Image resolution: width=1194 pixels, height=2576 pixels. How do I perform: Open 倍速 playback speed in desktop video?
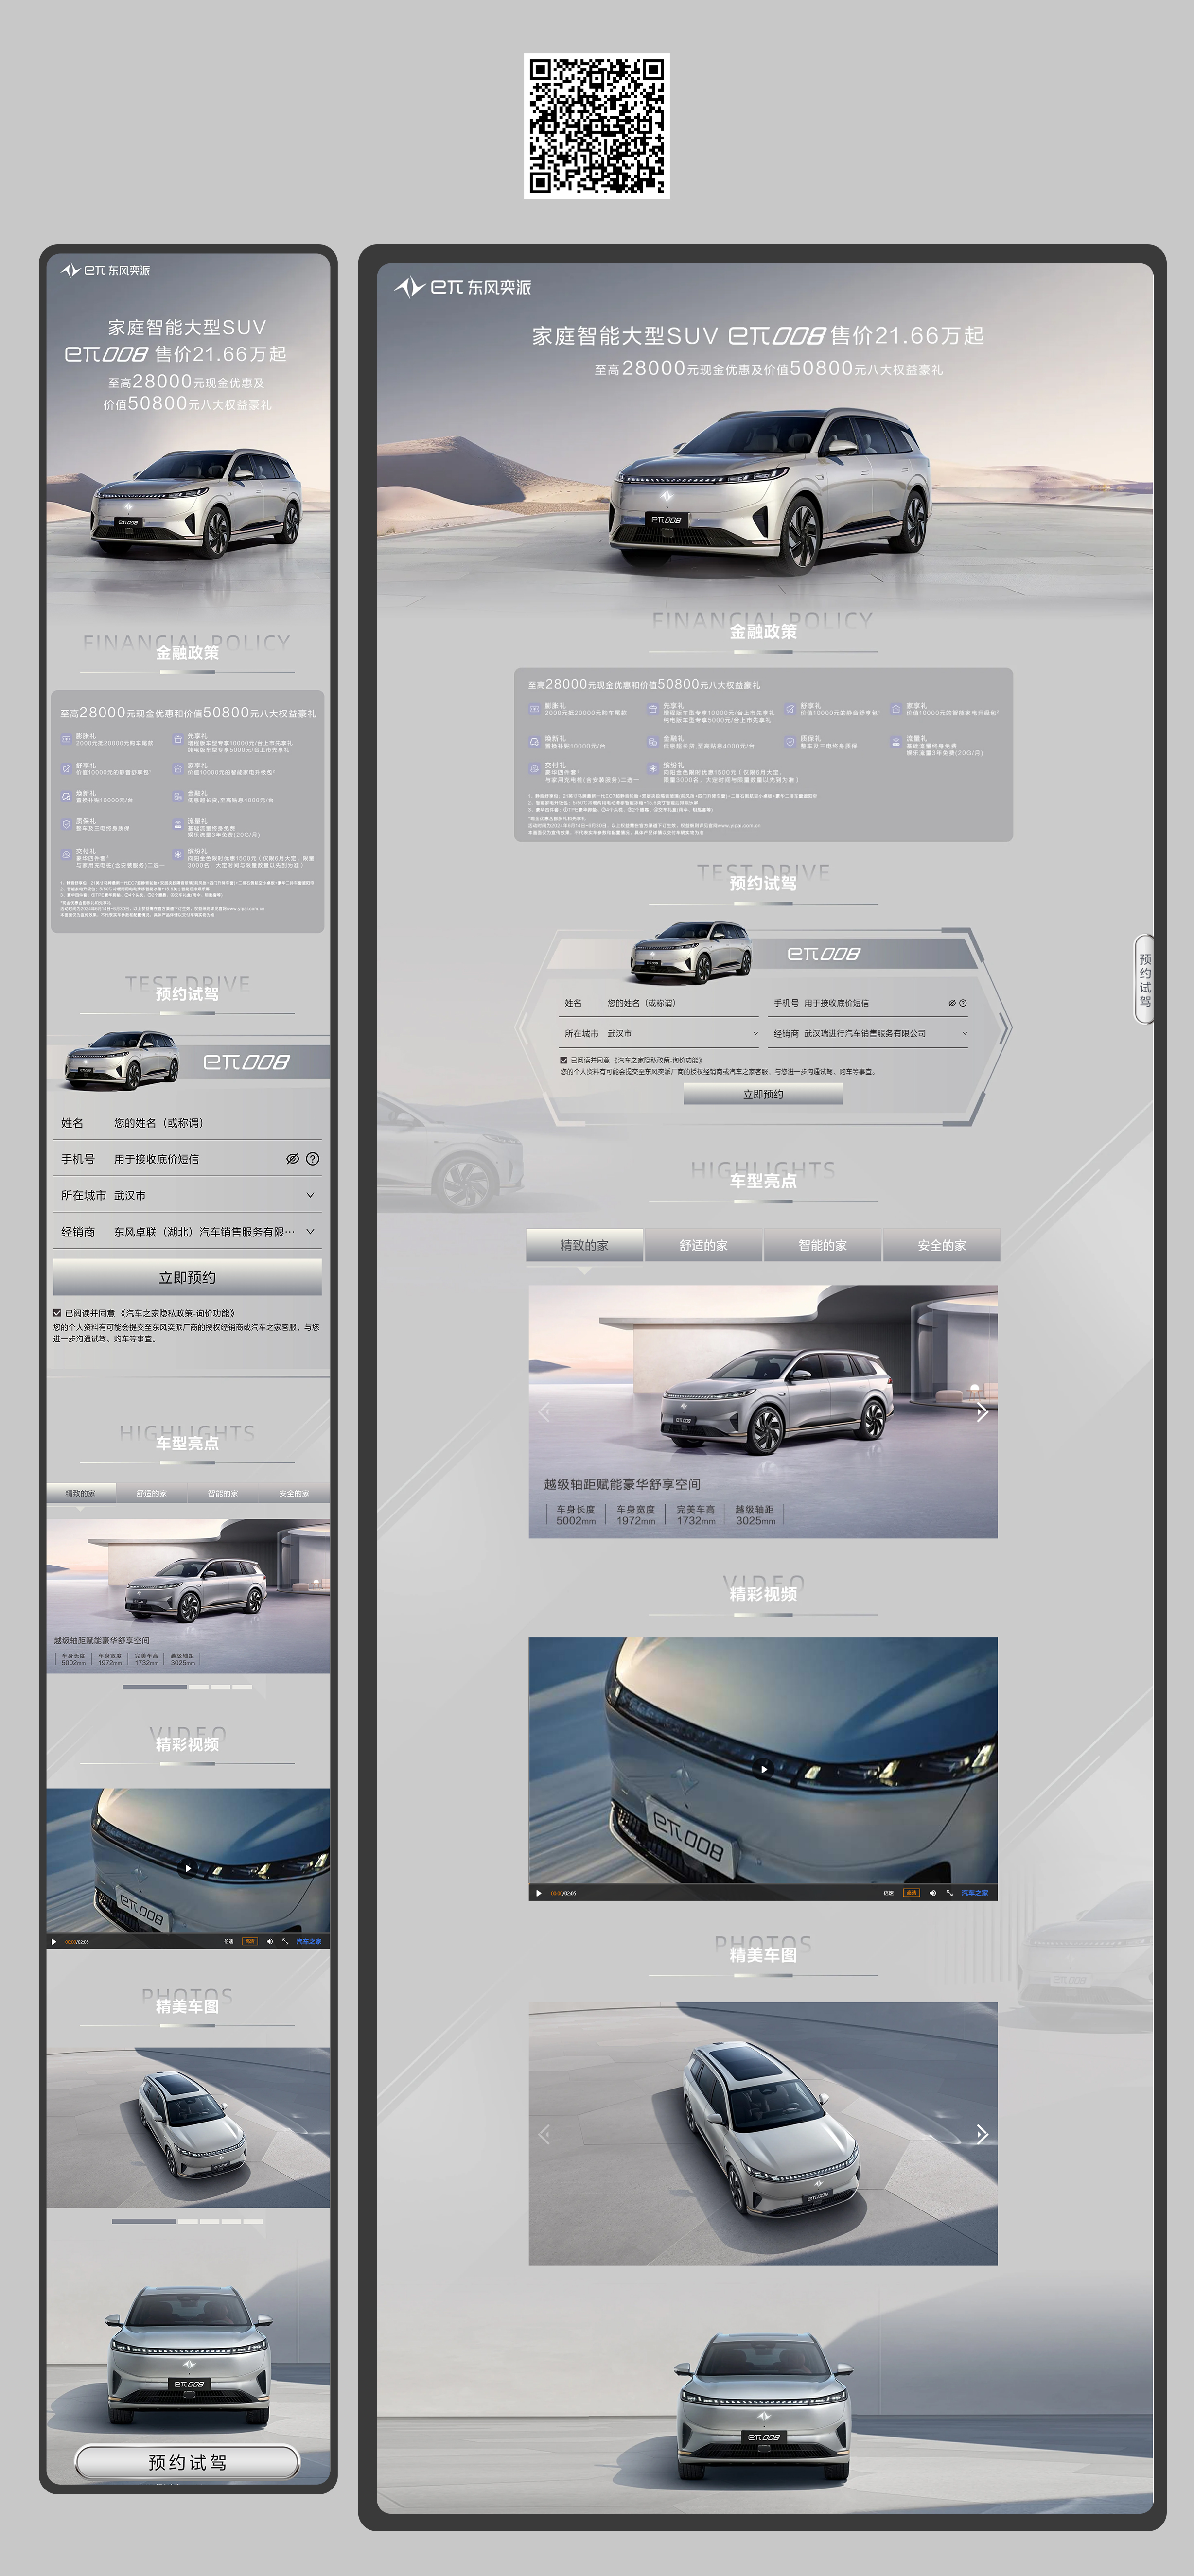(x=888, y=1893)
